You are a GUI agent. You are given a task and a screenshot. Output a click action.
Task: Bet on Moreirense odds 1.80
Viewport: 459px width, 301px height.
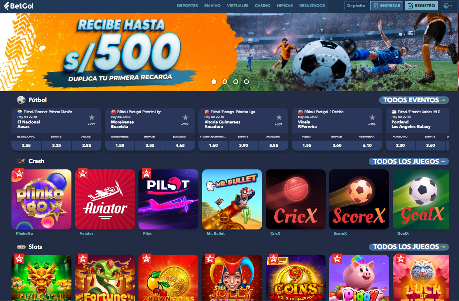tap(120, 146)
